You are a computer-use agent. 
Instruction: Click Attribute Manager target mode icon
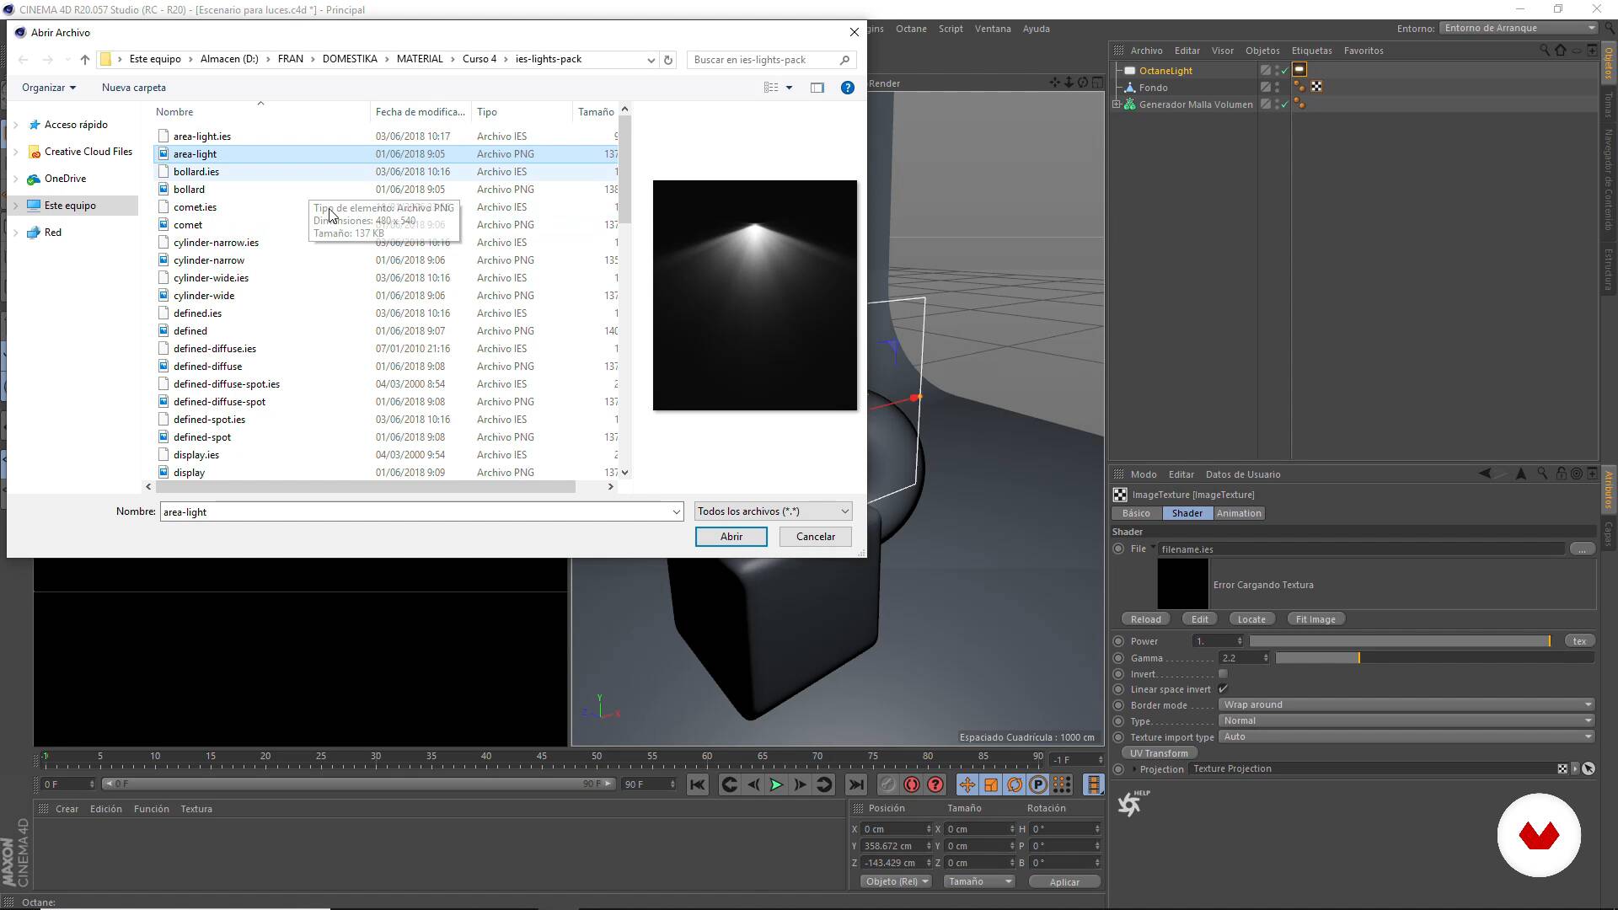(1576, 474)
